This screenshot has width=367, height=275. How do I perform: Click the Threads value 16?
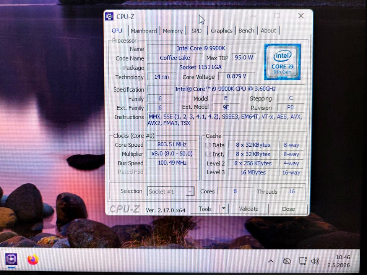click(292, 191)
